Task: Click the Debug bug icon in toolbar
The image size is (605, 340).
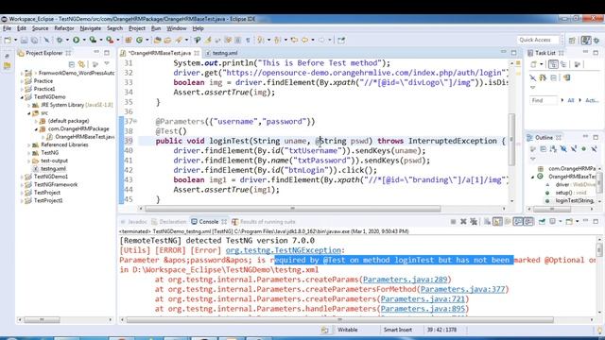Action: pyautogui.click(x=60, y=40)
